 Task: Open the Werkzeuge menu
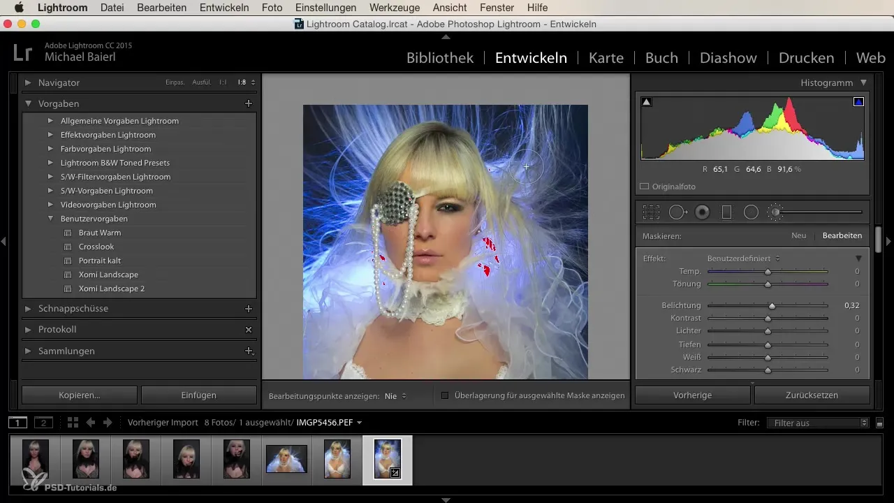(395, 8)
